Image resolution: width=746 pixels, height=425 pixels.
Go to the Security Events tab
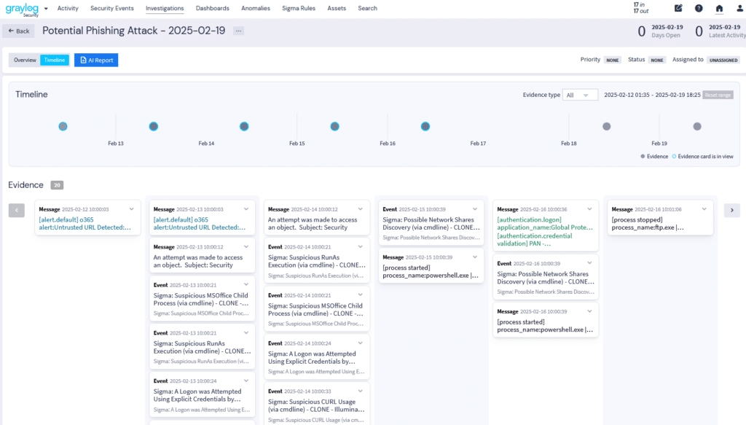coord(111,9)
